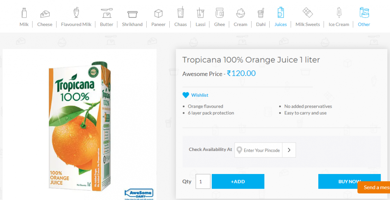Screen dimensions: 390x200
Task: Open the Flavoured Milk glass icon
Action: click(76, 13)
